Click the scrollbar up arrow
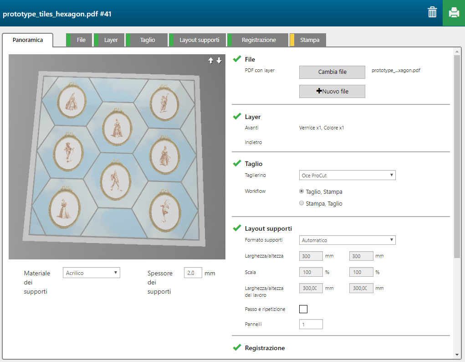465x362 pixels. pos(457,52)
